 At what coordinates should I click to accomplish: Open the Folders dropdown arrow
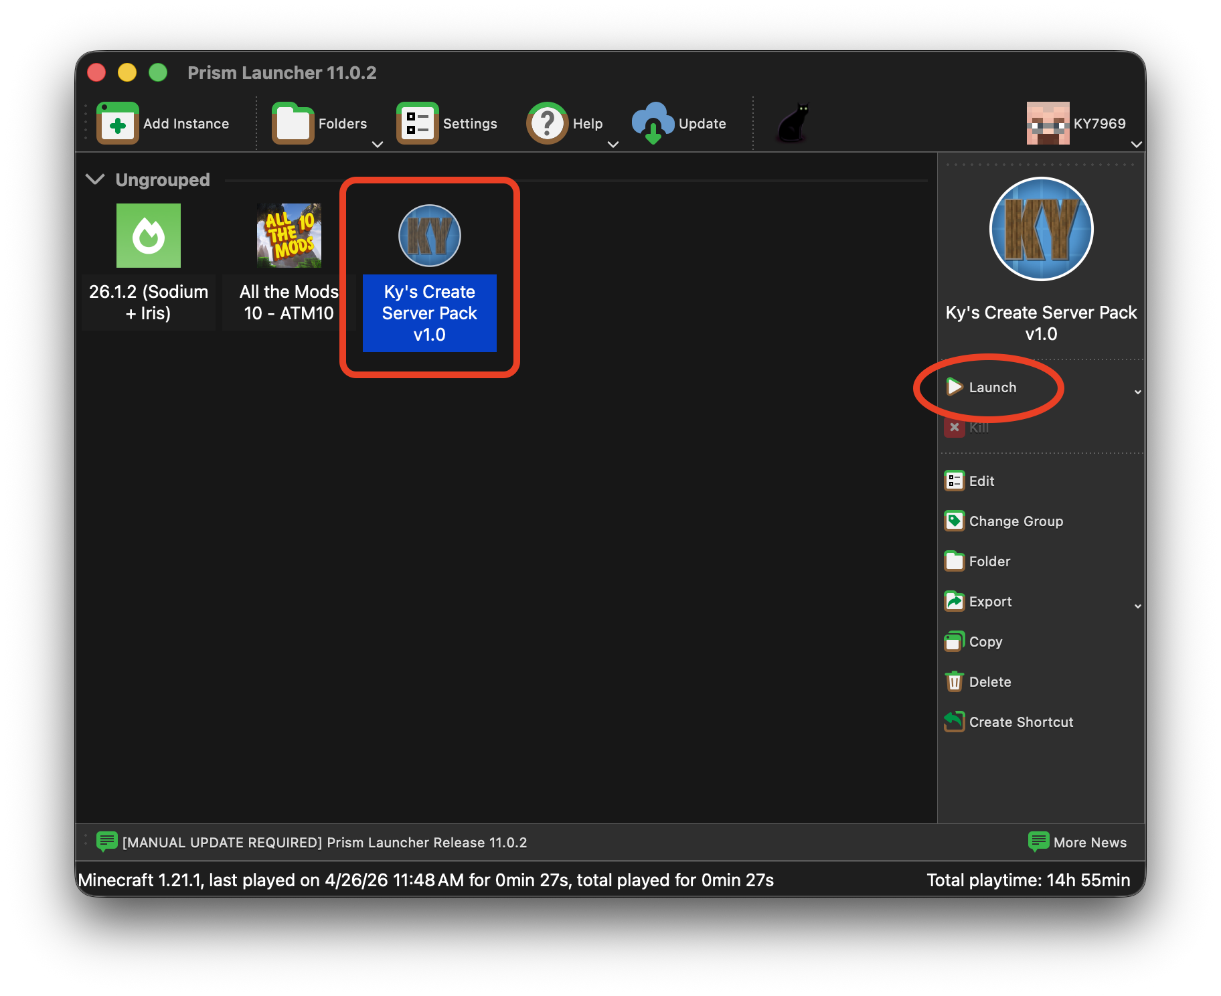[378, 145]
